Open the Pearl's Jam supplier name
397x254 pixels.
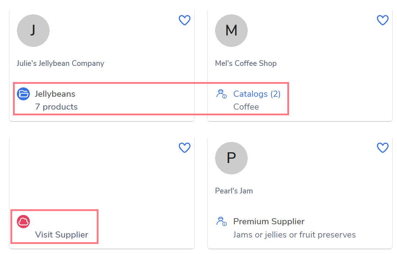234,191
